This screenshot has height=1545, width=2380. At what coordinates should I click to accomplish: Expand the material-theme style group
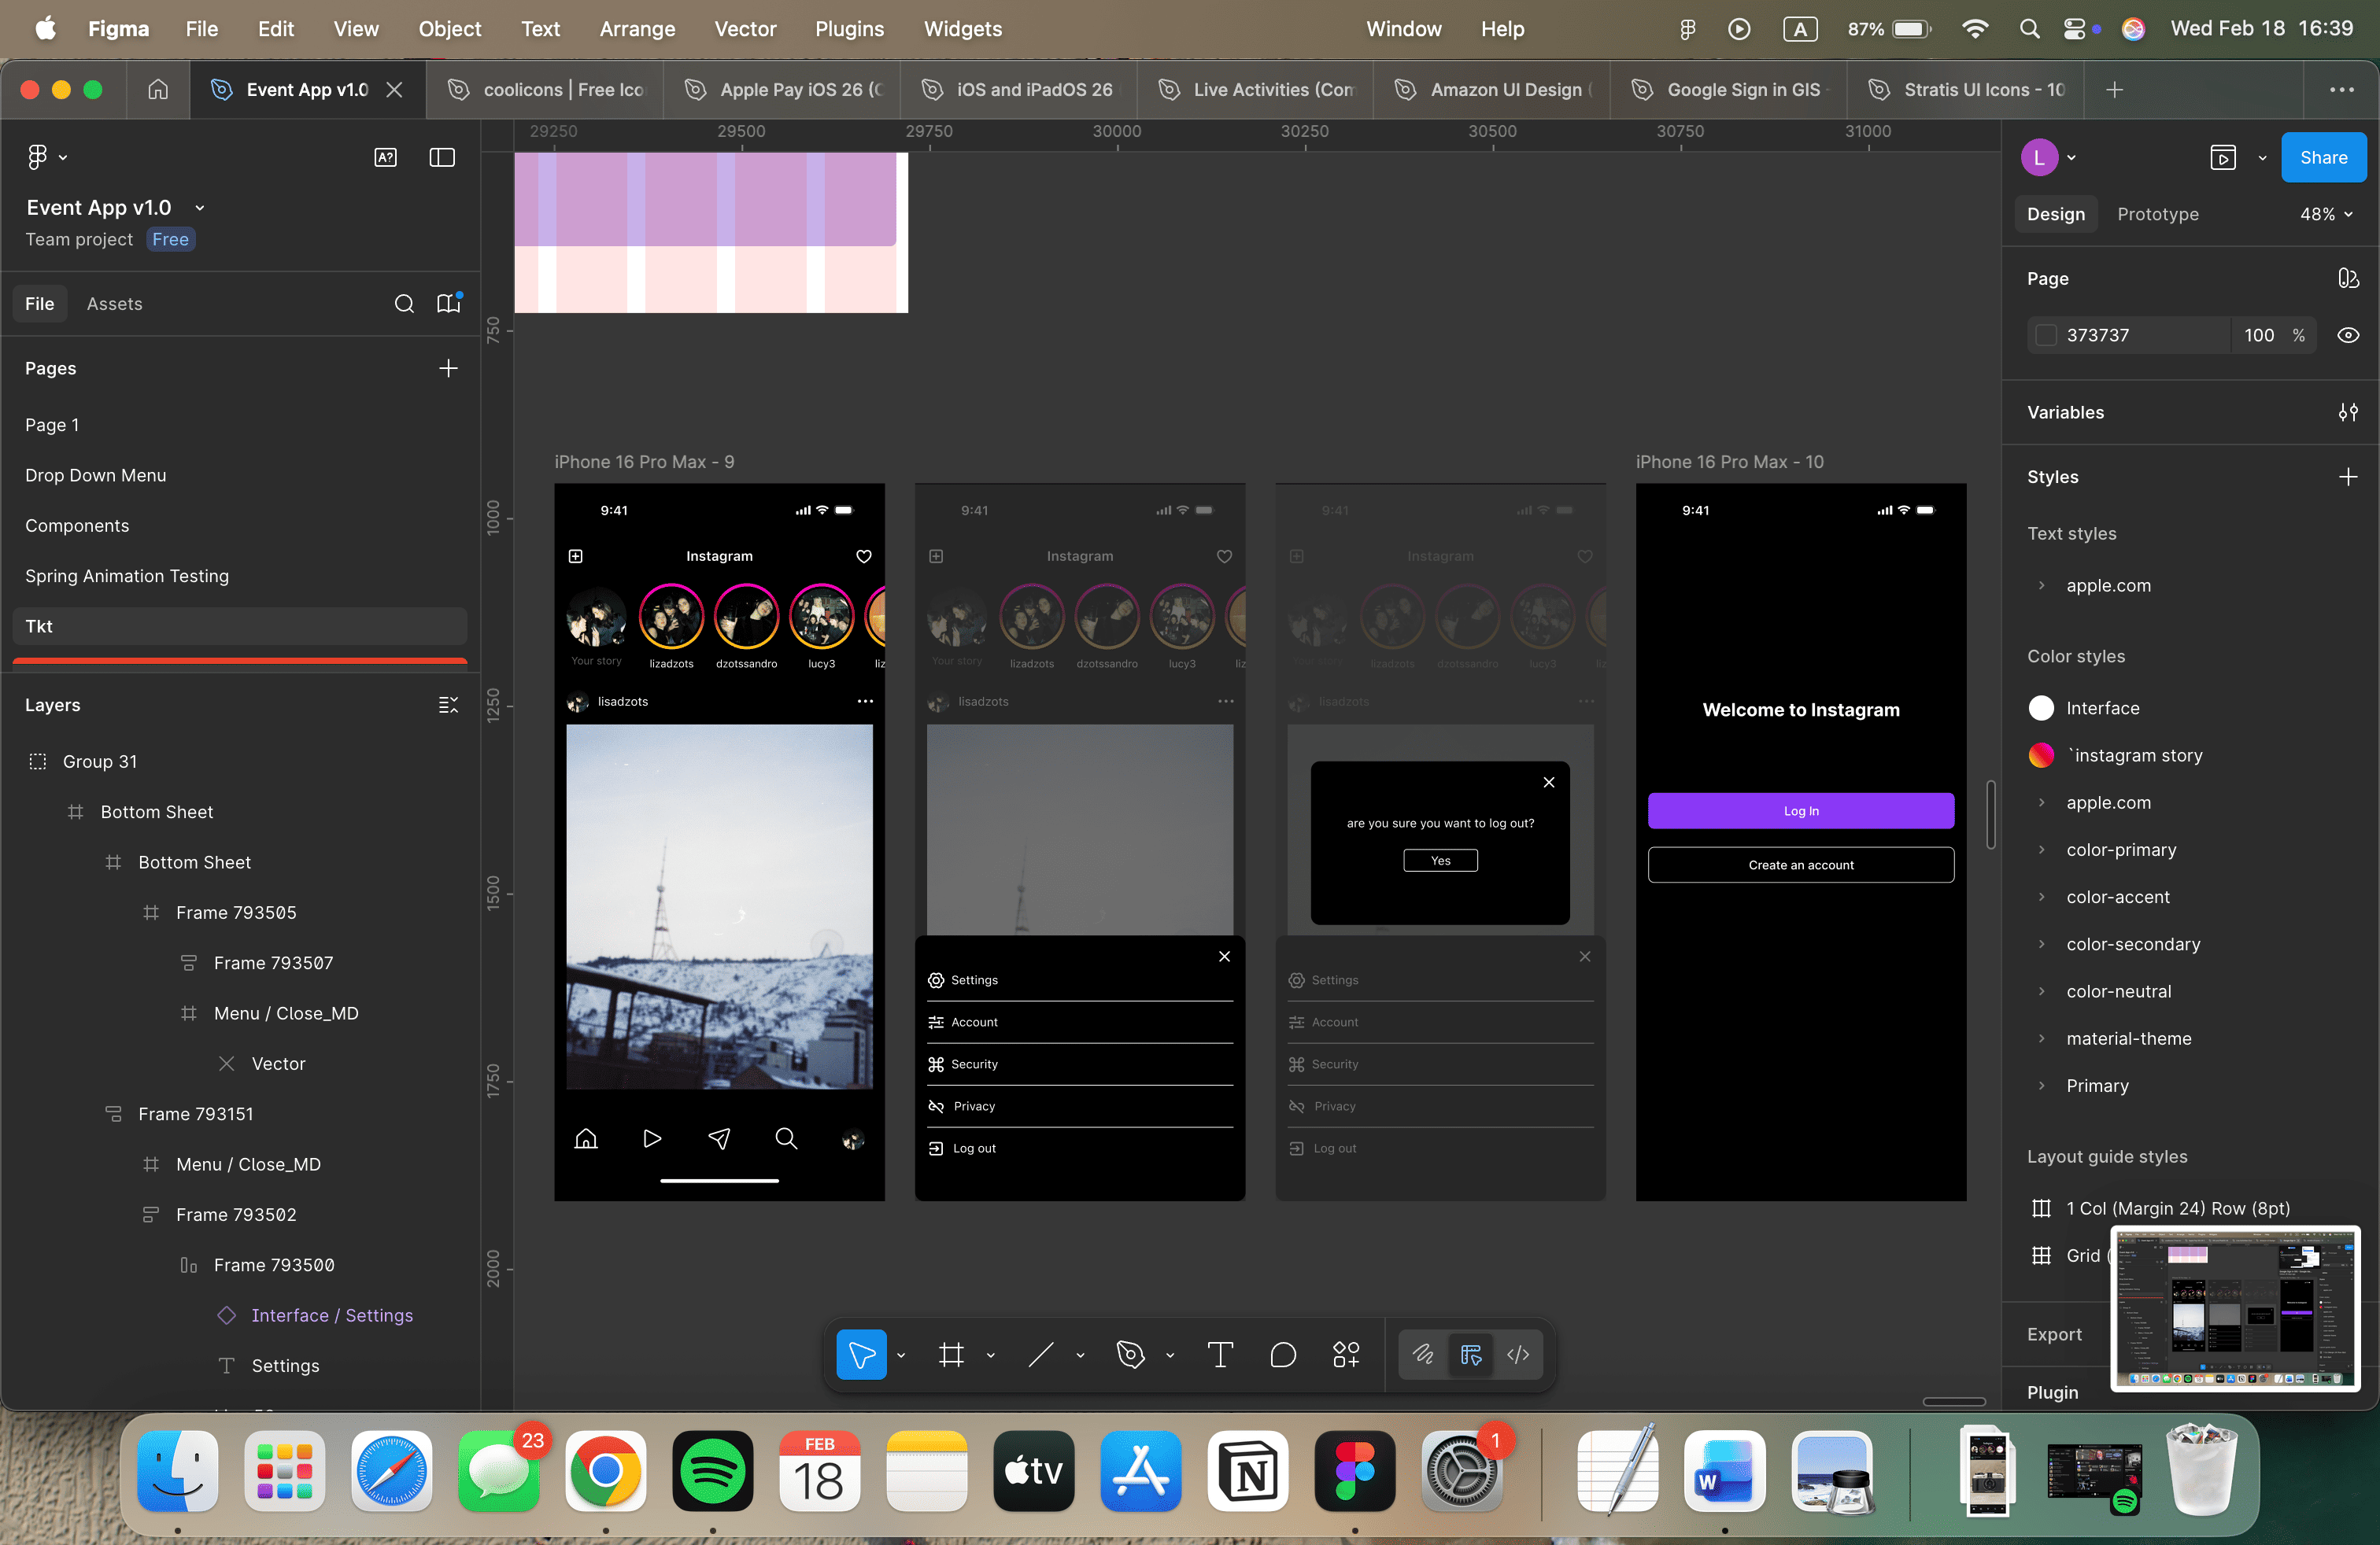(x=2041, y=1039)
